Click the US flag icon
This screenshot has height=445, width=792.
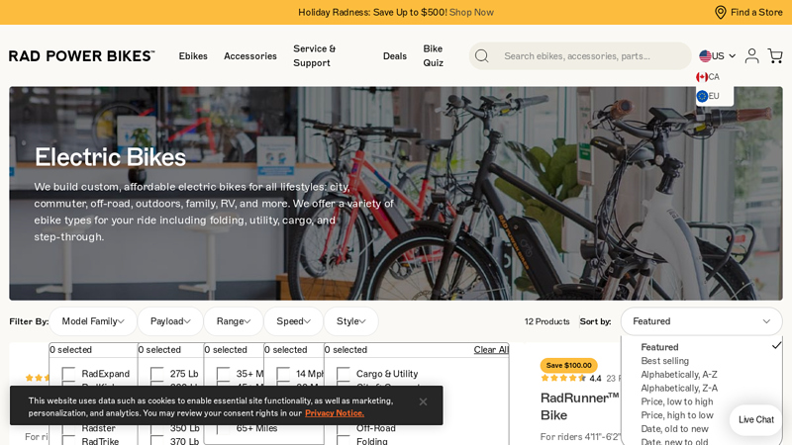pyautogui.click(x=705, y=56)
